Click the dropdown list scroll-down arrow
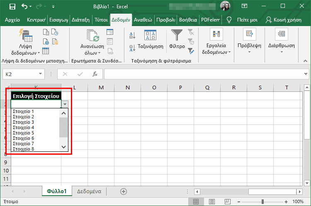Screen dimensions: 311x206 click(63, 147)
